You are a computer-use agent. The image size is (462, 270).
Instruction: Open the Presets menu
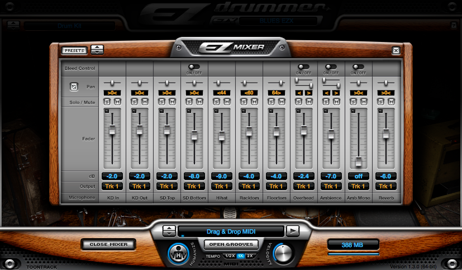(74, 50)
